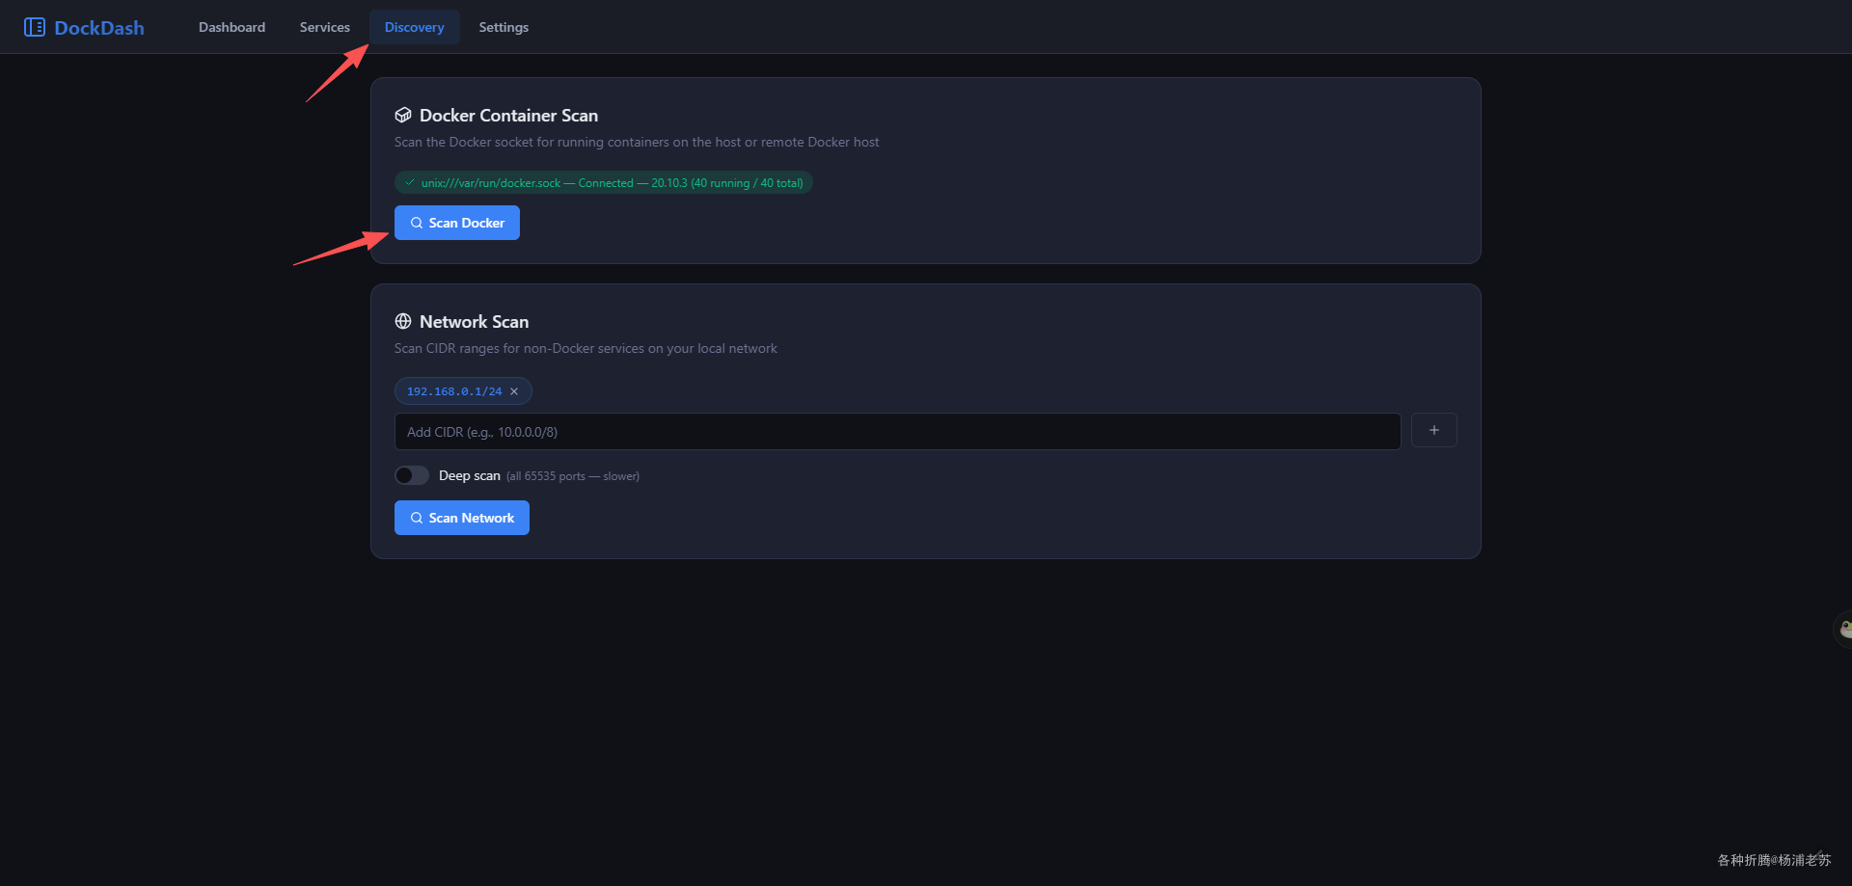Enable the Deep scan toggle

click(x=412, y=475)
